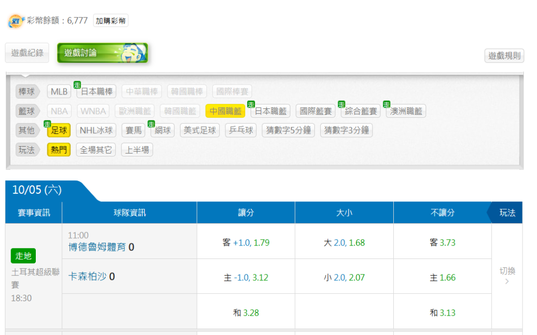This screenshot has width=537, height=335.
Task: Select the 網球 tennis category
Action: [x=163, y=131]
